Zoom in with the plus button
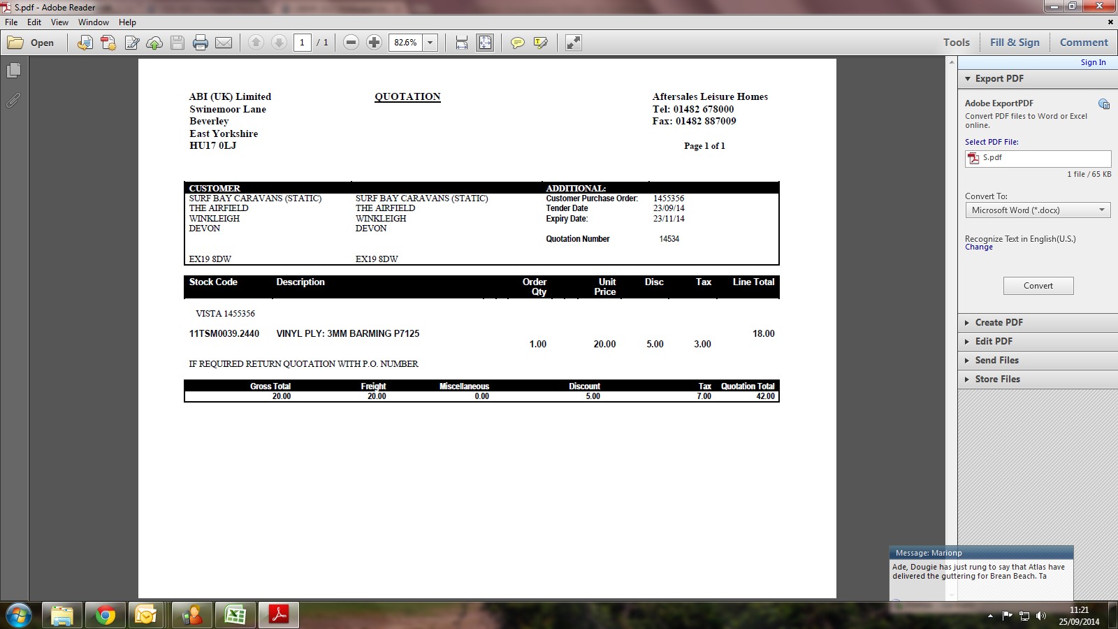Image resolution: width=1118 pixels, height=629 pixels. [375, 43]
